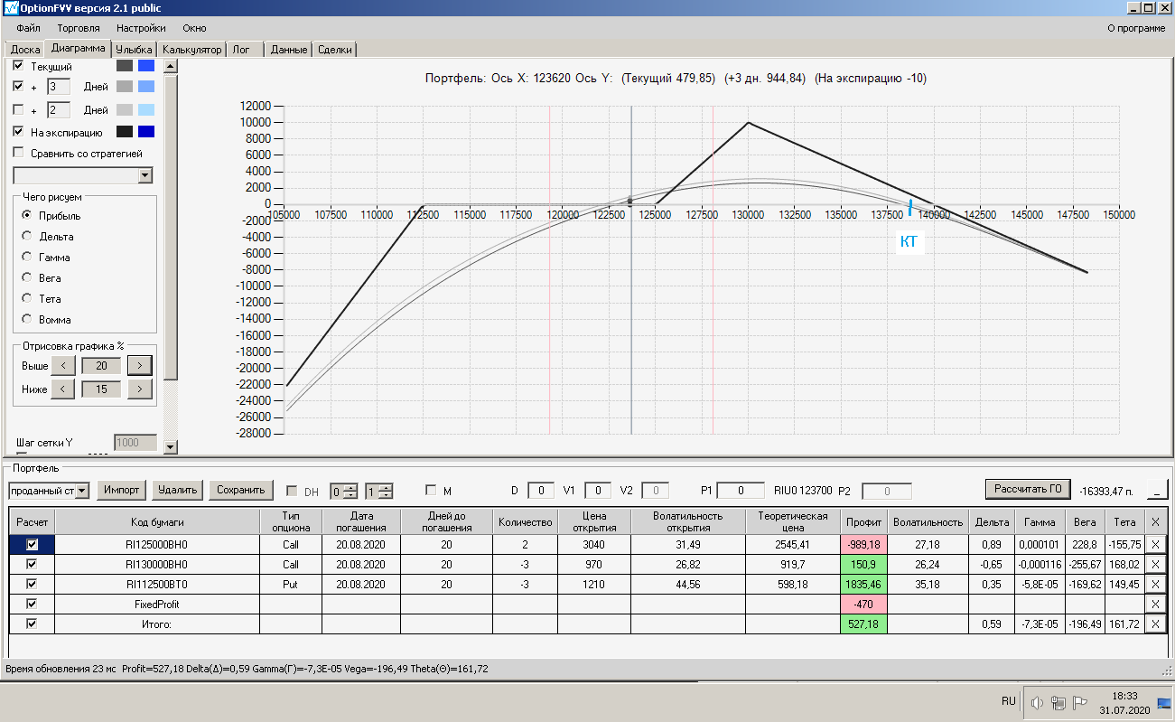Click the RU language indicator
The image size is (1175, 722).
point(1008,701)
